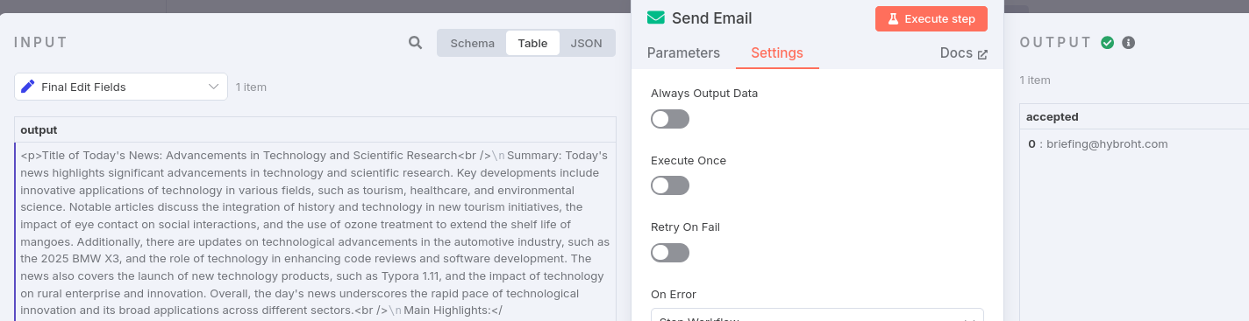The width and height of the screenshot is (1249, 321).
Task: Enable the Execute Once switch
Action: pos(670,185)
